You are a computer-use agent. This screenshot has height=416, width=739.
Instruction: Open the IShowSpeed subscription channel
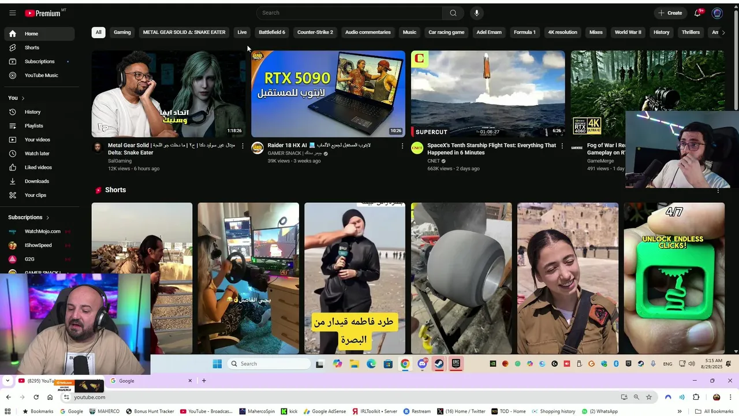[x=39, y=245]
